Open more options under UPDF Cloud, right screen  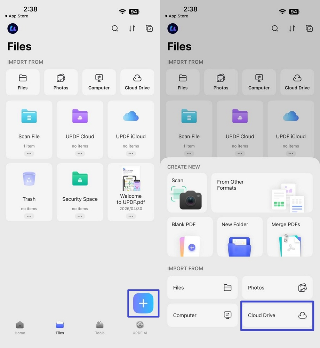(x=240, y=153)
